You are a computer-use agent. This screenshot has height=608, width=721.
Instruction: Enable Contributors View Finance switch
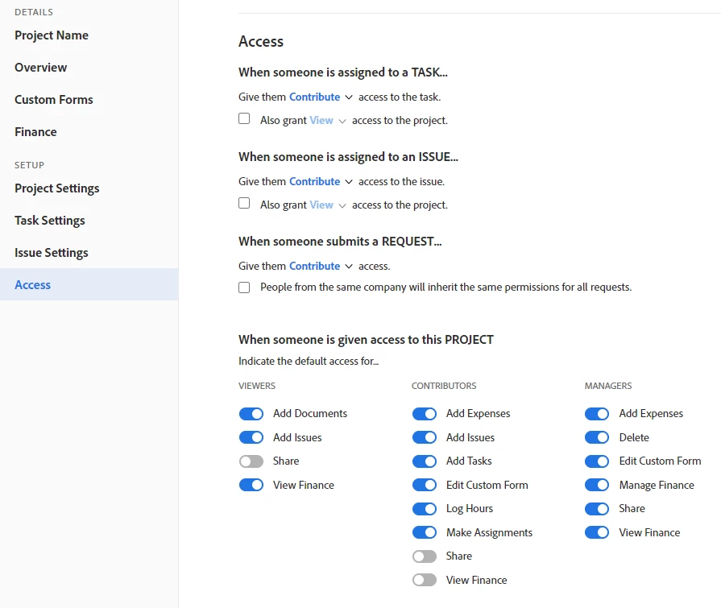(425, 580)
